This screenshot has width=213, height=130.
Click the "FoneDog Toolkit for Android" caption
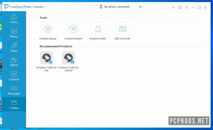pos(68,69)
